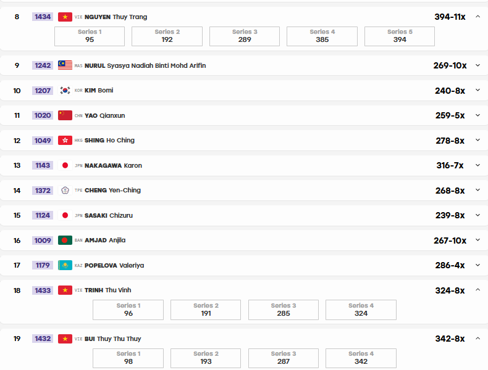Open athlete CHENG Yen-Ching name
488x370 pixels.
[112, 190]
